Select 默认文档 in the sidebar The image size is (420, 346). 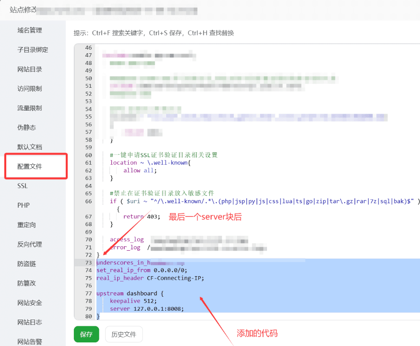pos(30,147)
